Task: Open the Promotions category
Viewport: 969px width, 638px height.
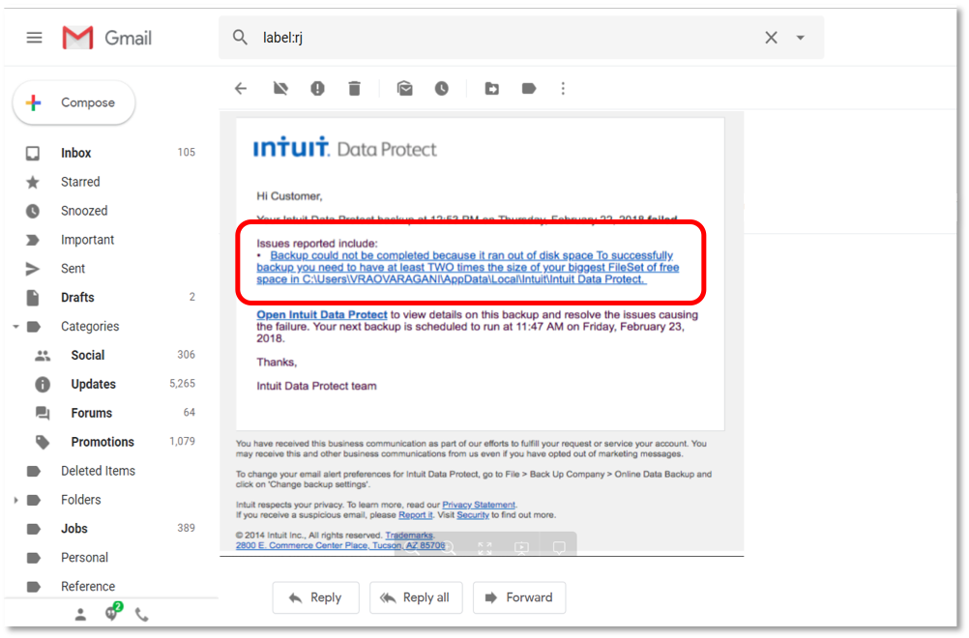Action: click(102, 442)
